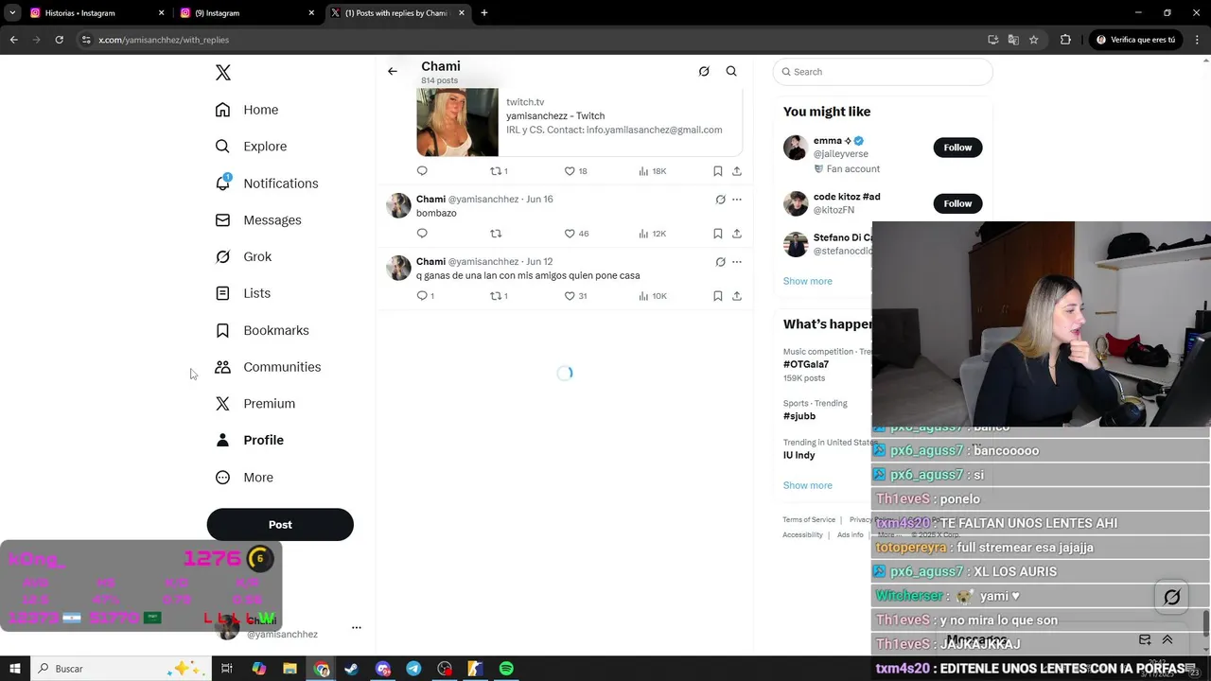This screenshot has height=681, width=1211.
Task: Open a new browser tab
Action: (484, 13)
